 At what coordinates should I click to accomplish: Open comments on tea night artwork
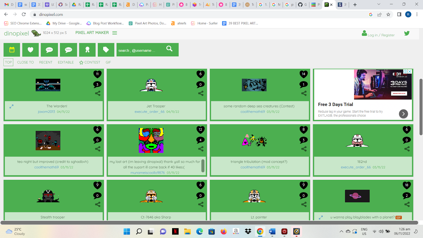pos(97,140)
